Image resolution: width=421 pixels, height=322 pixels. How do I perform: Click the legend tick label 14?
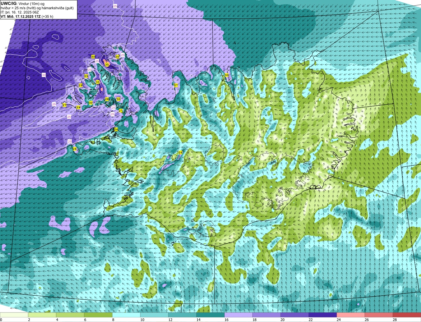tap(198, 320)
